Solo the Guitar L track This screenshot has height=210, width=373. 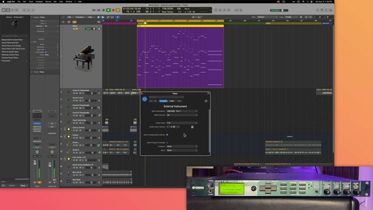77,145
